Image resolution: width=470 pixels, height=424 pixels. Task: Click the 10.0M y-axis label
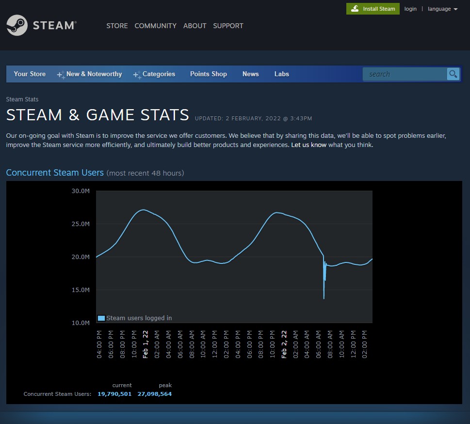(x=81, y=323)
